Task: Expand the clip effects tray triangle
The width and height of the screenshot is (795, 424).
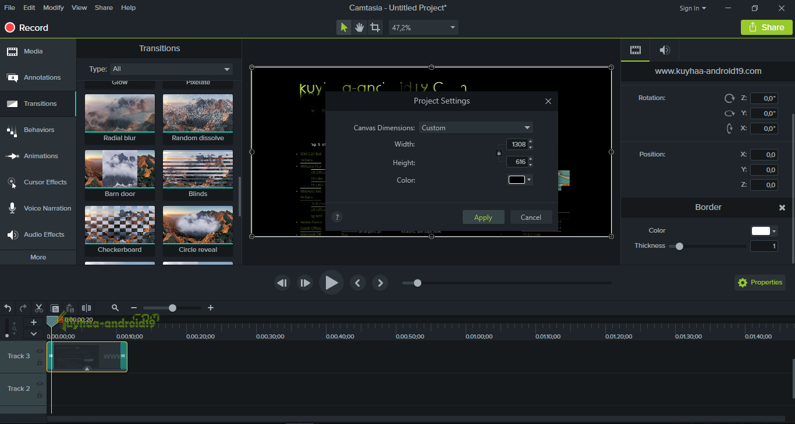Action: (87, 369)
